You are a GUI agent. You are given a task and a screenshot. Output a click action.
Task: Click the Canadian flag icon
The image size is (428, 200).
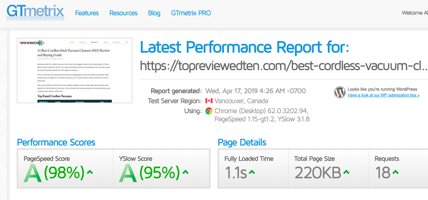point(209,101)
